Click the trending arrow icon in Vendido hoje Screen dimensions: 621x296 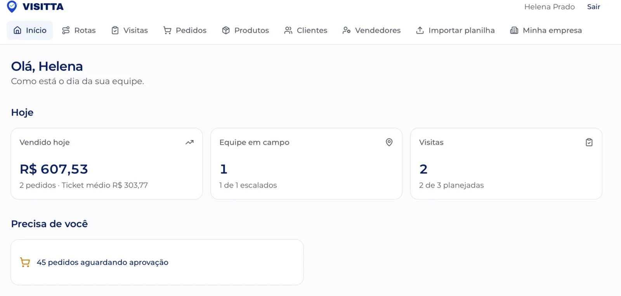[x=189, y=143]
